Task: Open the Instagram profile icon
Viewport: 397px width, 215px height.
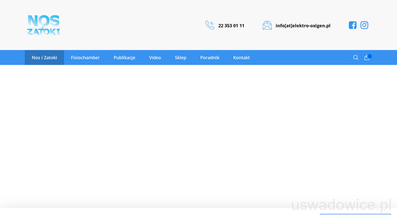Action: click(x=364, y=25)
